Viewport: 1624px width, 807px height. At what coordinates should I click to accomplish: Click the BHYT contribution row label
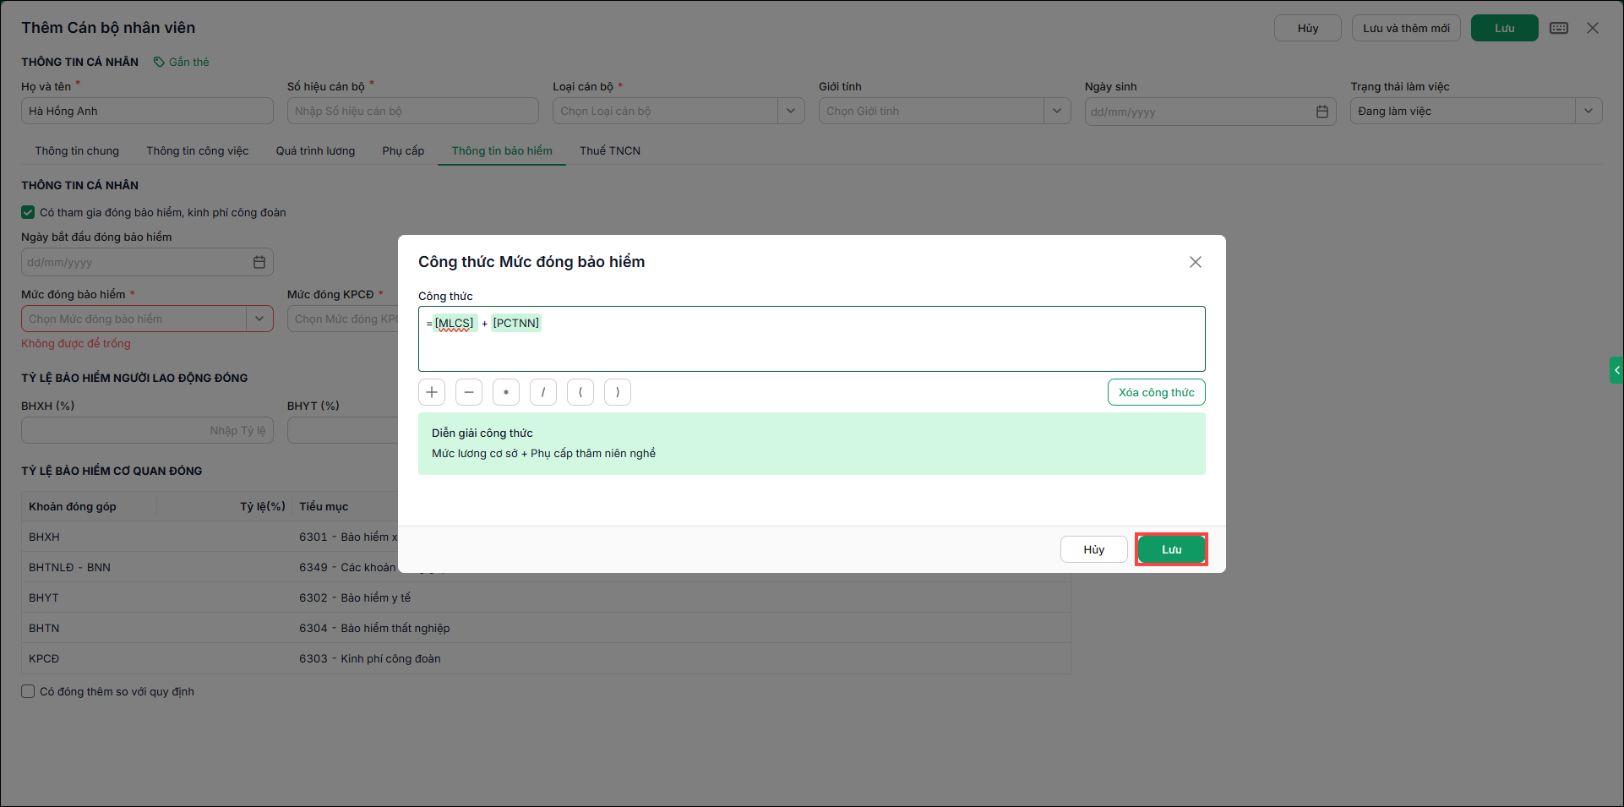click(x=44, y=597)
